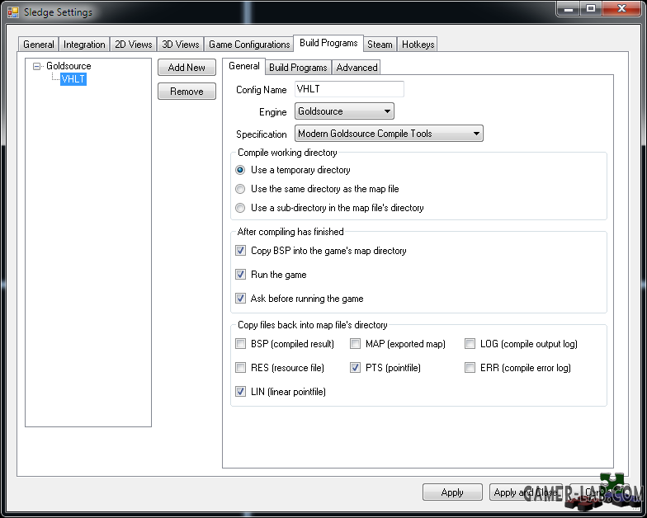This screenshot has height=518, width=647.
Task: Open the 2D Views tab
Action: 134,45
